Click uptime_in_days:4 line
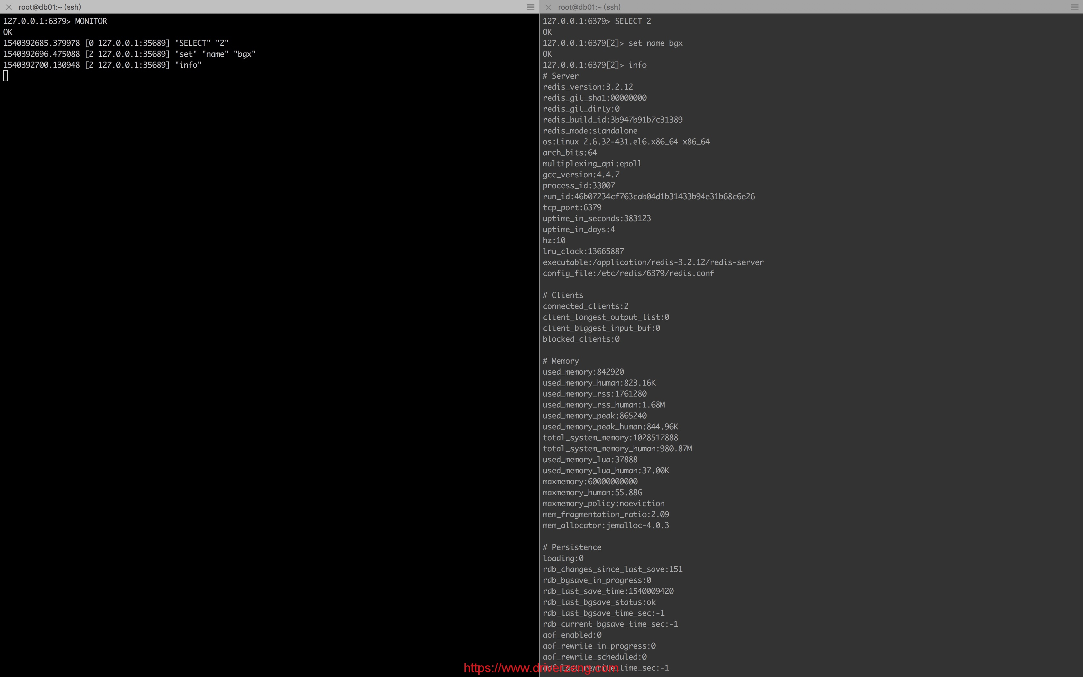 pyautogui.click(x=579, y=229)
